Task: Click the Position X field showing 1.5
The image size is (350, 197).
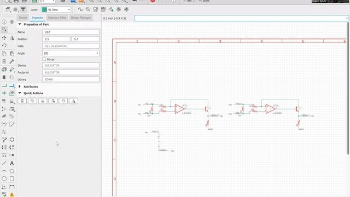Action: 56,39
